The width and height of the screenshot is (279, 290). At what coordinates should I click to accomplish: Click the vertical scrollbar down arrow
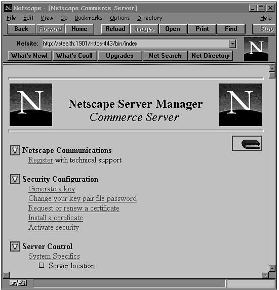coord(272,268)
